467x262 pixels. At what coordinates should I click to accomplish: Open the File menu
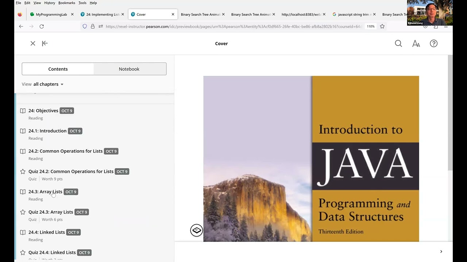pyautogui.click(x=18, y=3)
